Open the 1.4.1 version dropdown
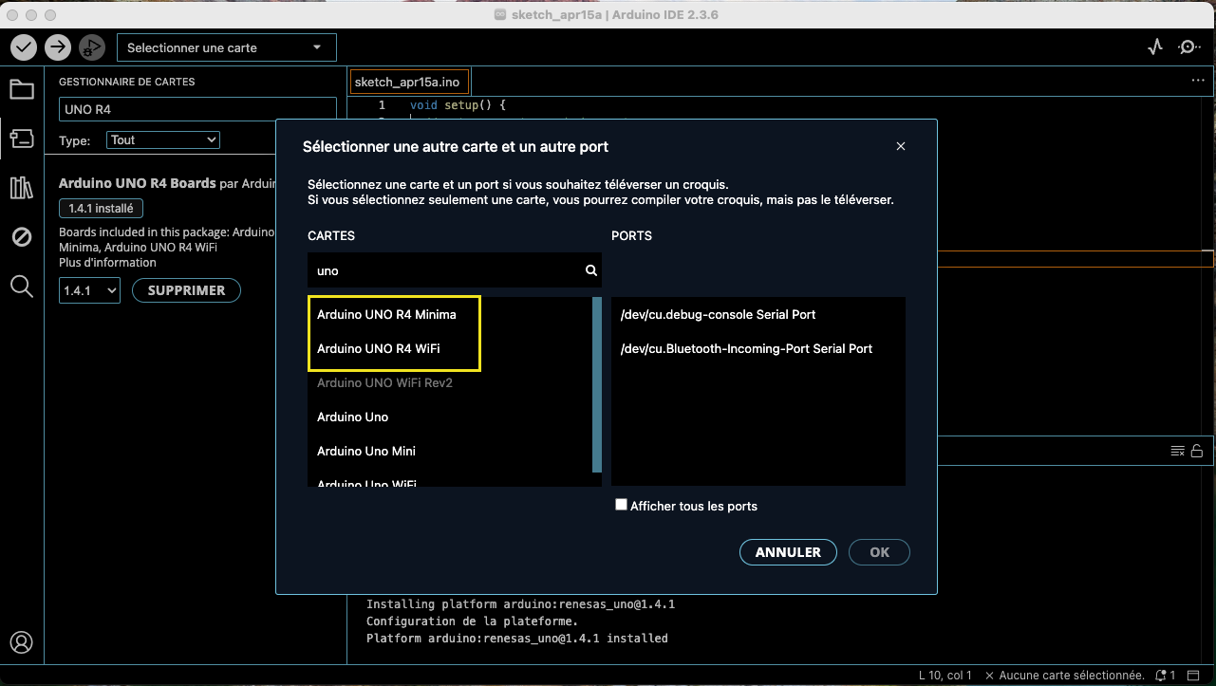This screenshot has width=1216, height=686. (89, 290)
